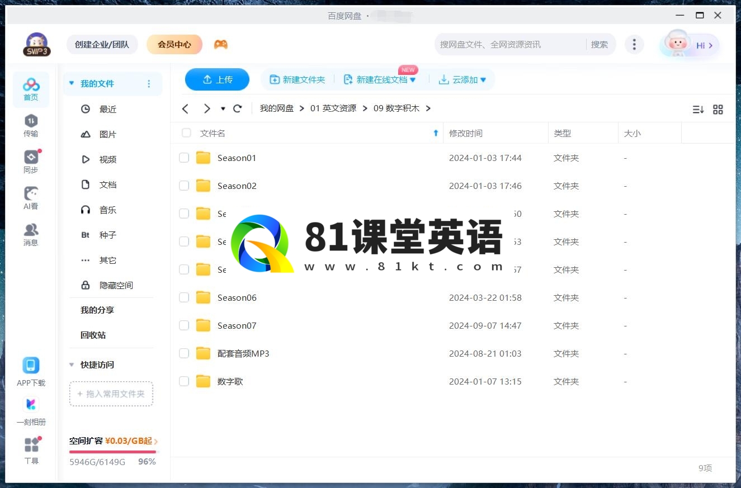Open 回收站 recycle bin
Screen dimensions: 741x488
(x=93, y=335)
